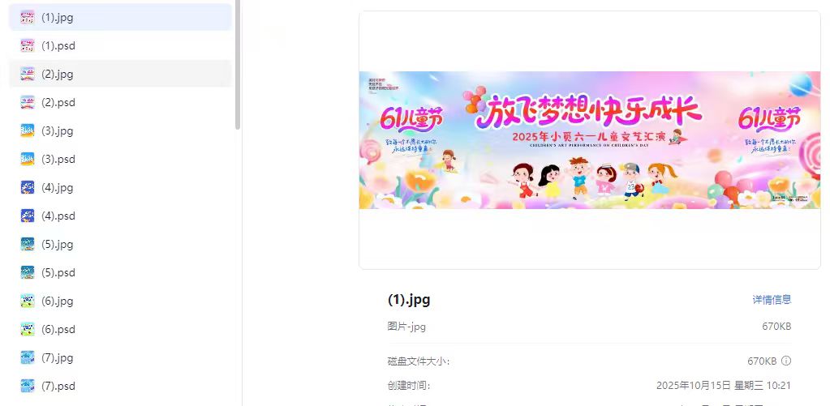Click the 创建时间 creation date value
Image resolution: width=830 pixels, height=406 pixels.
[724, 386]
